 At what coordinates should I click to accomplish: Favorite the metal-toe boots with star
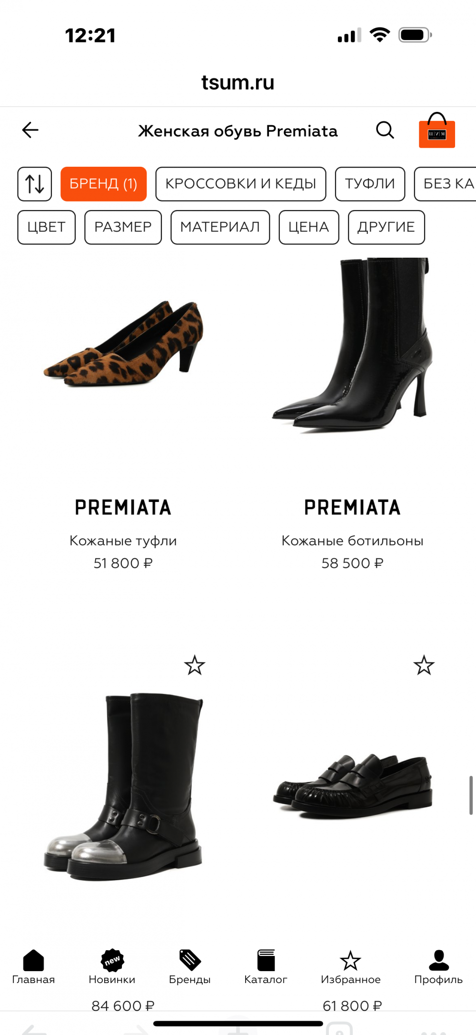[x=195, y=665]
